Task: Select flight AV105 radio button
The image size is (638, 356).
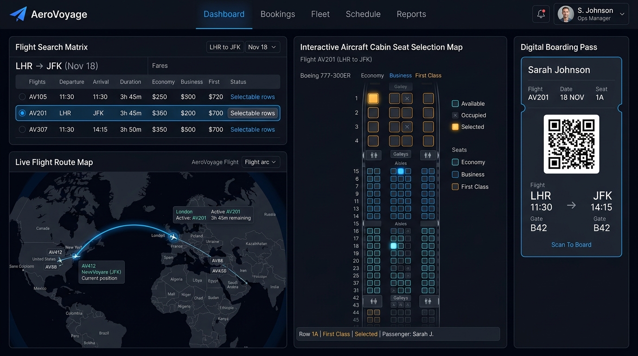Action: [x=22, y=97]
